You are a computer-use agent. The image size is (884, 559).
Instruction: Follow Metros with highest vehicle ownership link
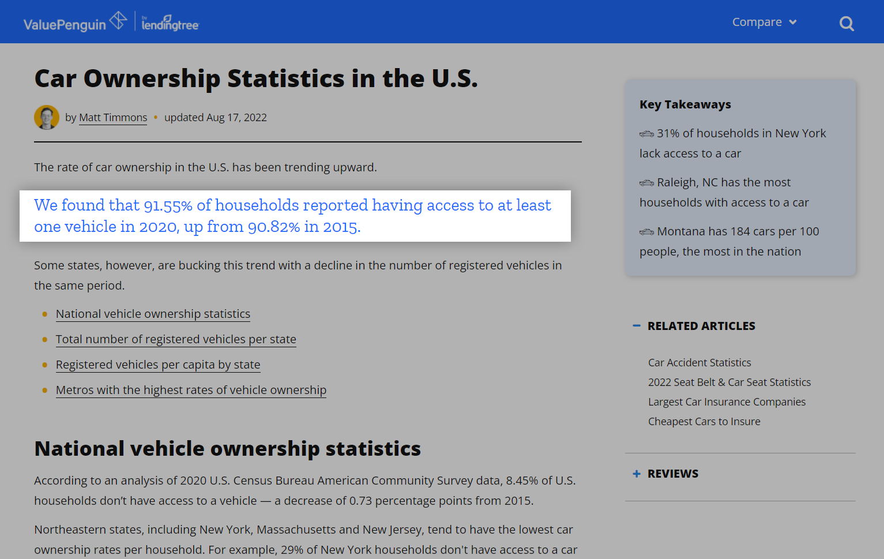pyautogui.click(x=191, y=390)
